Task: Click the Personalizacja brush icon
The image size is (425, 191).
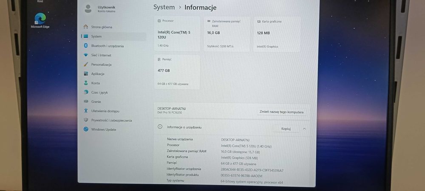Action: click(86, 64)
